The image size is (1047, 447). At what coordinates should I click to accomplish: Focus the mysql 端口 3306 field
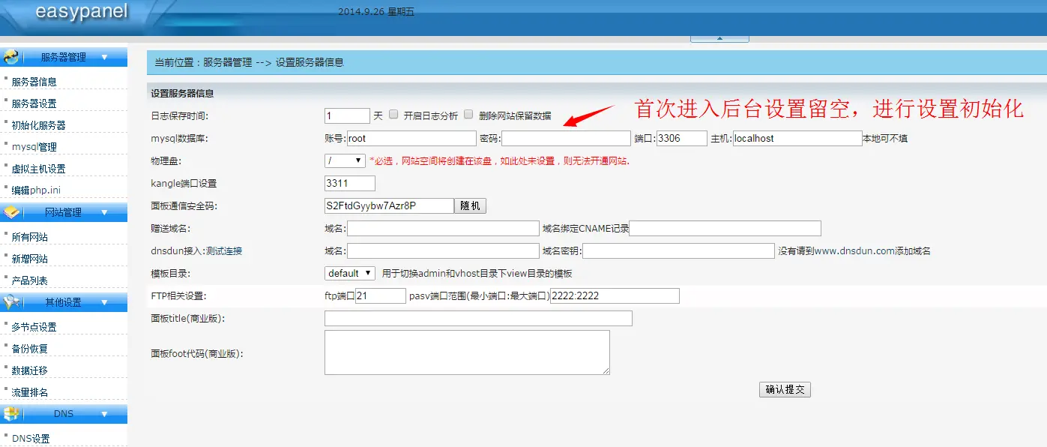[682, 138]
